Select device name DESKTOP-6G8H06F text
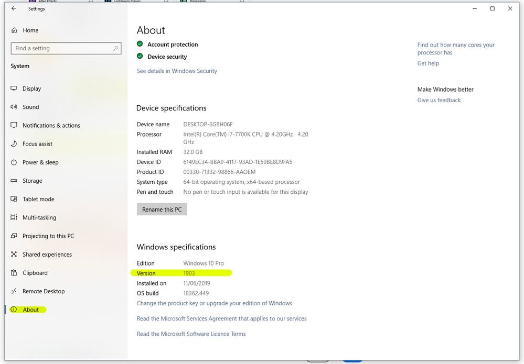Viewport: 524px width, 364px height. (x=208, y=124)
